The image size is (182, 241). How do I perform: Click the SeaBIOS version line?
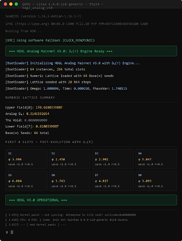point(43,16)
